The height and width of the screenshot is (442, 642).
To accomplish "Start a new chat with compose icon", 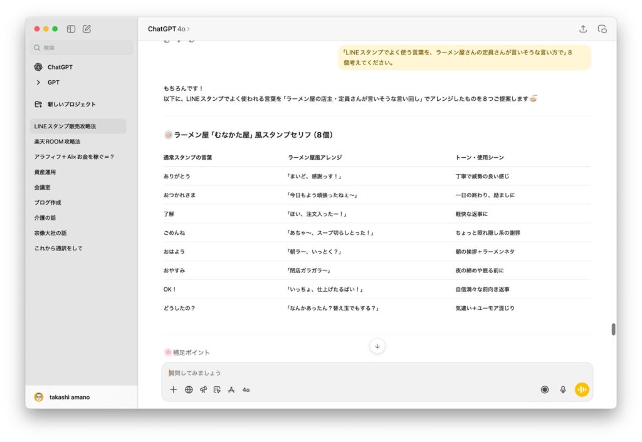I will [x=87, y=29].
